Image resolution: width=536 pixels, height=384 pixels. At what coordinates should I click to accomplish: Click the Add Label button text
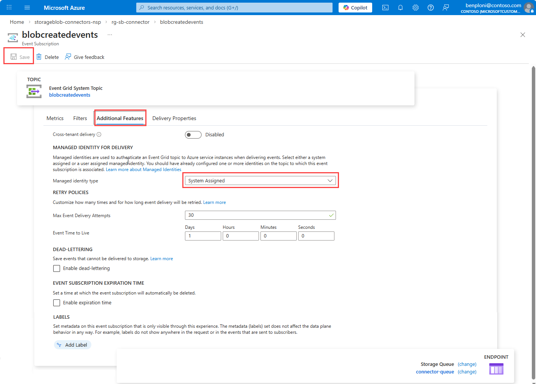76,345
